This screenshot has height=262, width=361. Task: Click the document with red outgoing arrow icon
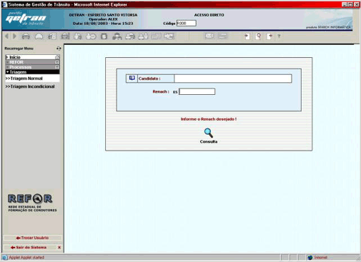tap(269, 36)
